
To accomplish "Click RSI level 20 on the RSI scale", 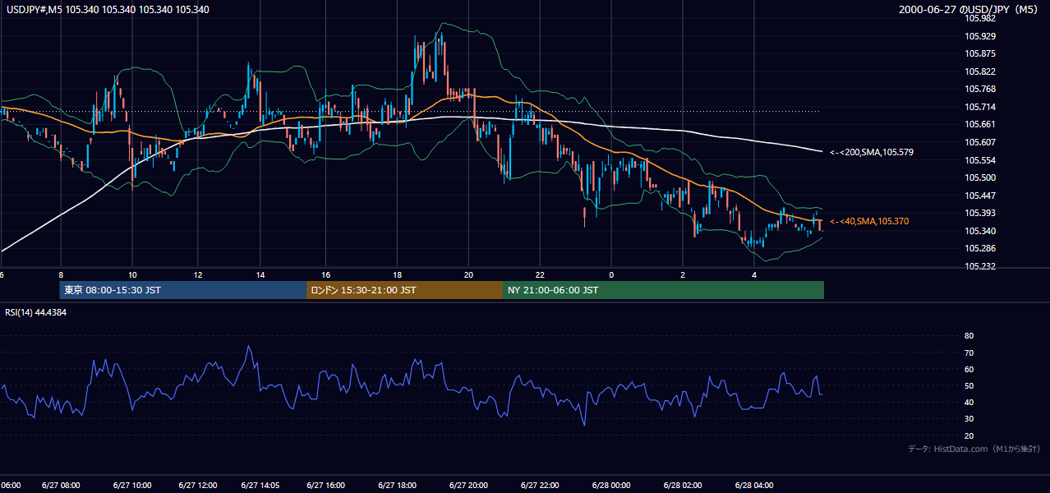I will click(969, 435).
